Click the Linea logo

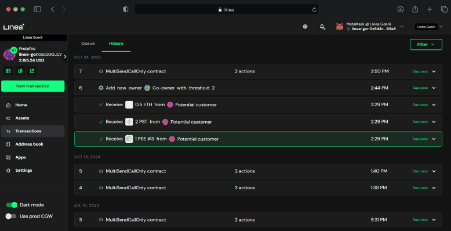[13, 27]
